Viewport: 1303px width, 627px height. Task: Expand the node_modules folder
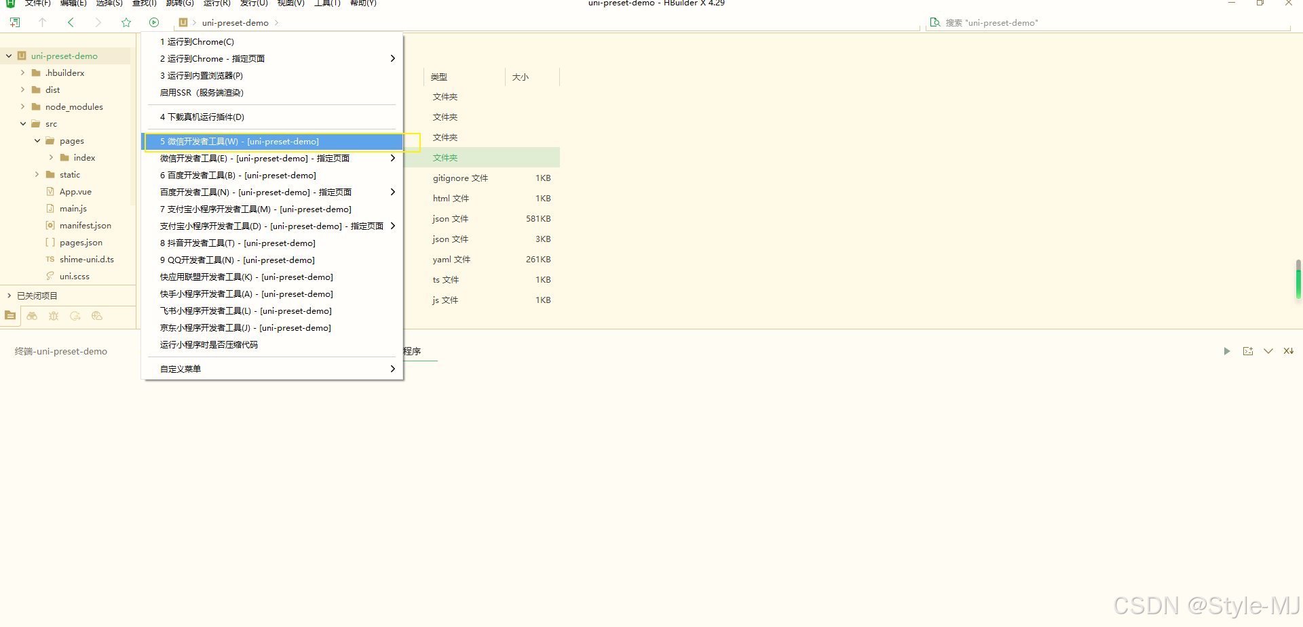(22, 107)
